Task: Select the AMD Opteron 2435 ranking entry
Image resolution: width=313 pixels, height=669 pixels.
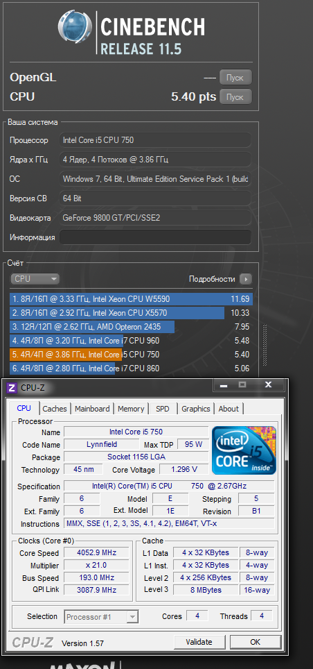Action: pyautogui.click(x=131, y=327)
